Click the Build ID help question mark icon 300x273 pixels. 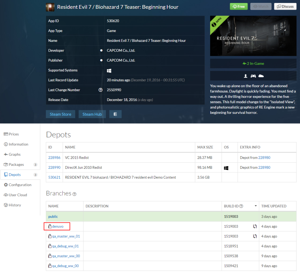click(241, 206)
